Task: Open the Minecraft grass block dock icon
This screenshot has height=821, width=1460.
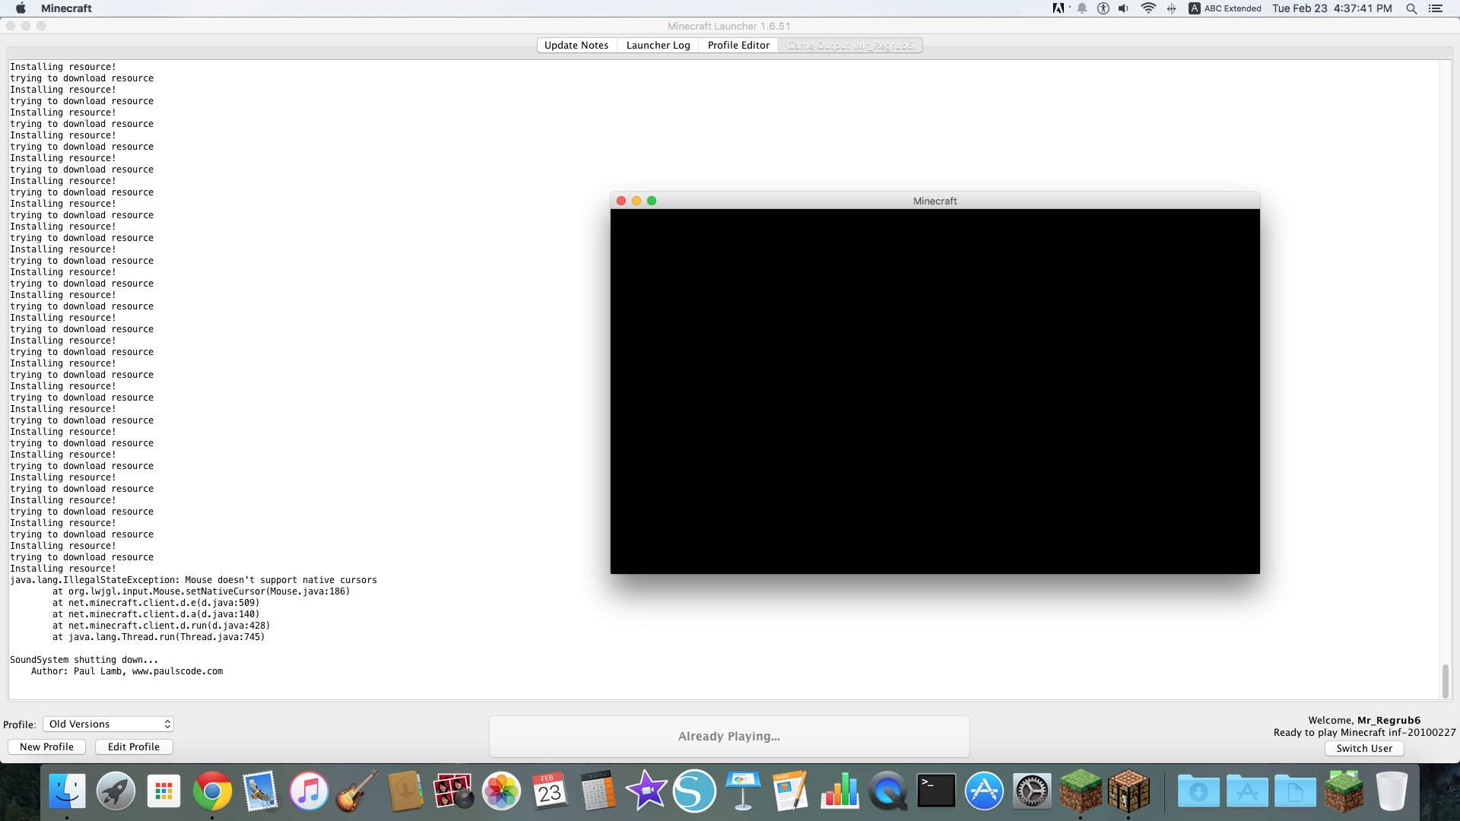Action: pyautogui.click(x=1080, y=791)
